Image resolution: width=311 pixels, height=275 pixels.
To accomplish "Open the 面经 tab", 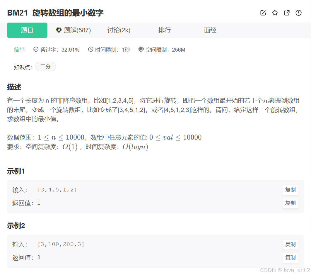I will coord(210,30).
